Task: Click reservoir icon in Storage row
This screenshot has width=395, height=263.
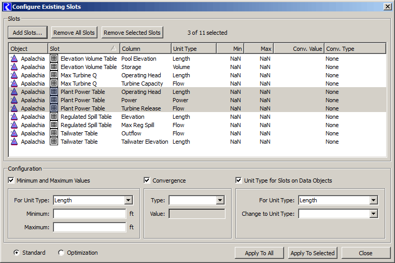Action: tap(14, 67)
